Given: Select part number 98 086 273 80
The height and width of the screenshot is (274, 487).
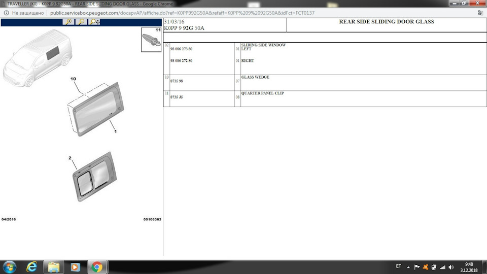Looking at the screenshot, I should (181, 49).
